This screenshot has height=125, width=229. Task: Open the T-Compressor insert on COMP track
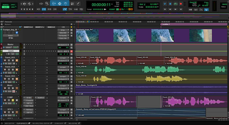(29, 100)
